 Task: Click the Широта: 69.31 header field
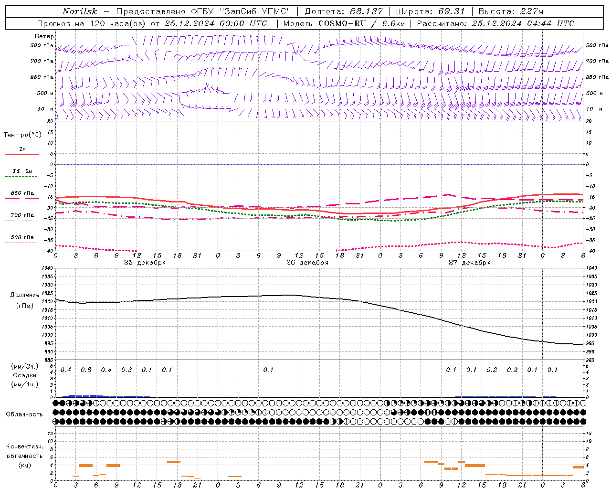431,11
